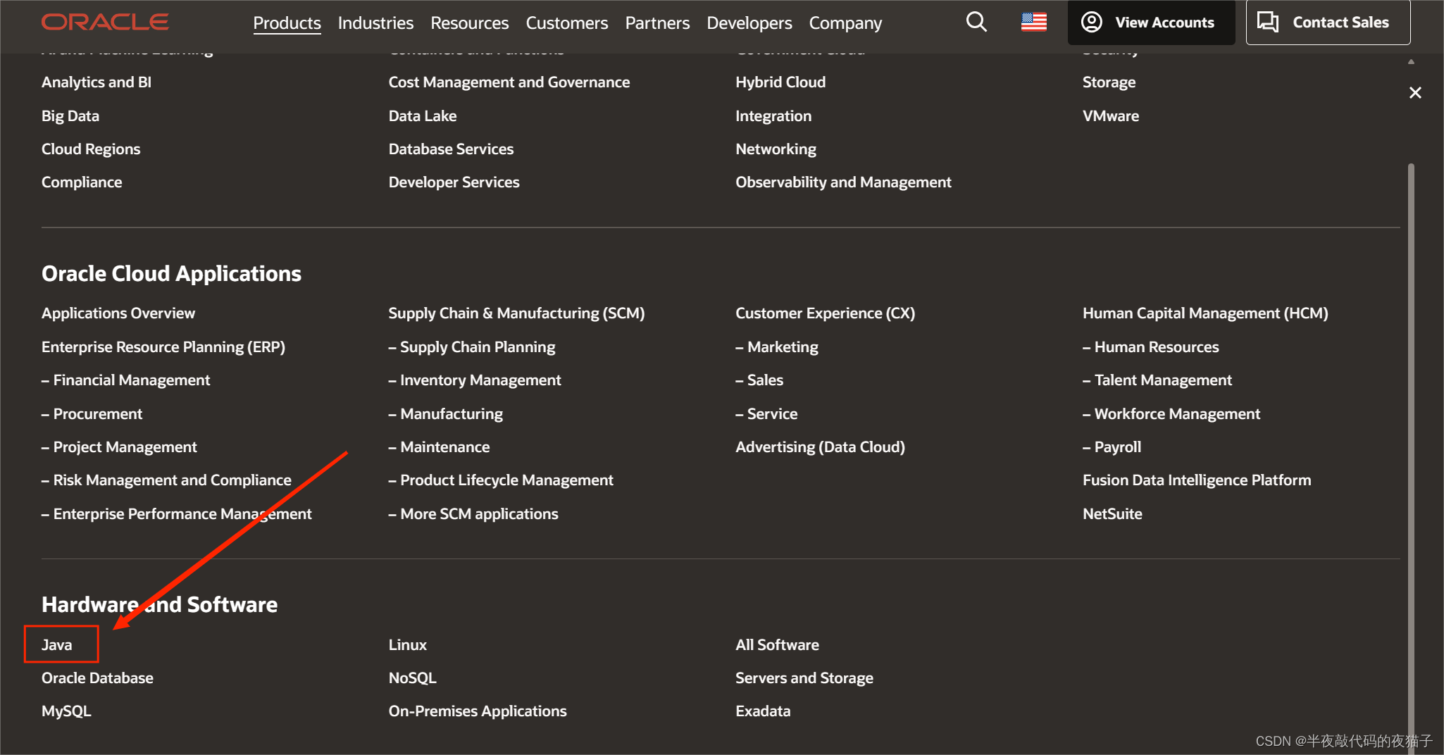Open the Service link under CX

pyautogui.click(x=766, y=413)
